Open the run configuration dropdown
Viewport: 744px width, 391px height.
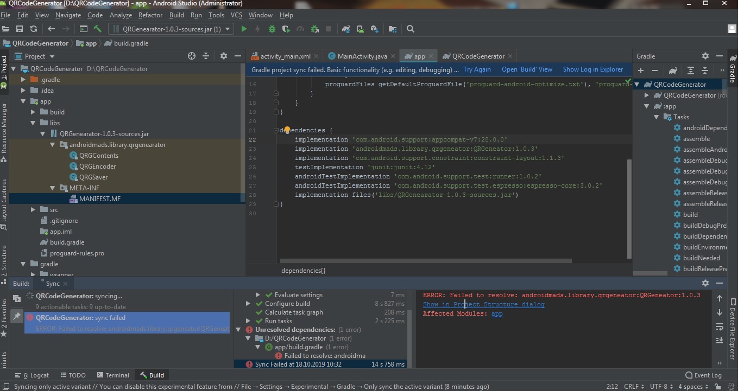coord(171,29)
